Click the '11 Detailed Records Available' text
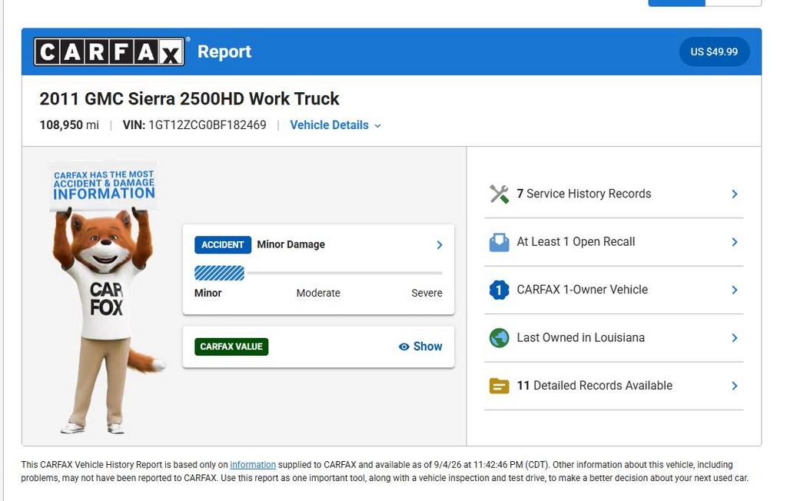Image resolution: width=787 pixels, height=501 pixels. (x=595, y=386)
